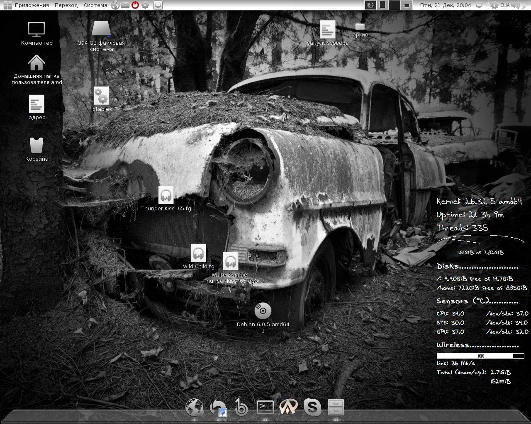Expand the Переход menu
This screenshot has width=531, height=424.
coord(66,5)
